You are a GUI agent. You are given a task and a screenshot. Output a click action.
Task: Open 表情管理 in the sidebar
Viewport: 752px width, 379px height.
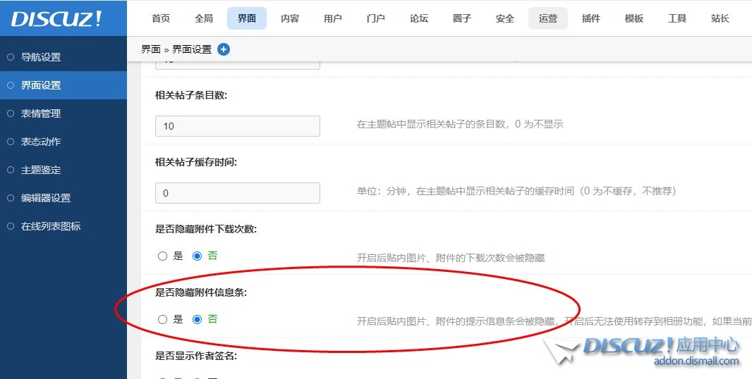pyautogui.click(x=41, y=113)
